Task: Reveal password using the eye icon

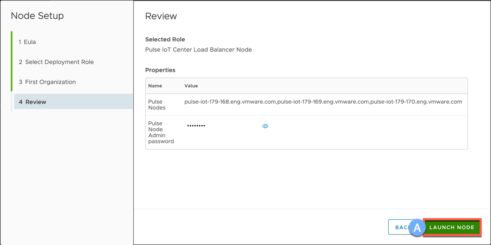Action: coord(265,126)
